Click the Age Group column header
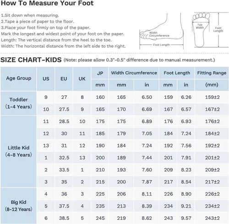Viewport: 229px width, 224px height. (x=18, y=79)
